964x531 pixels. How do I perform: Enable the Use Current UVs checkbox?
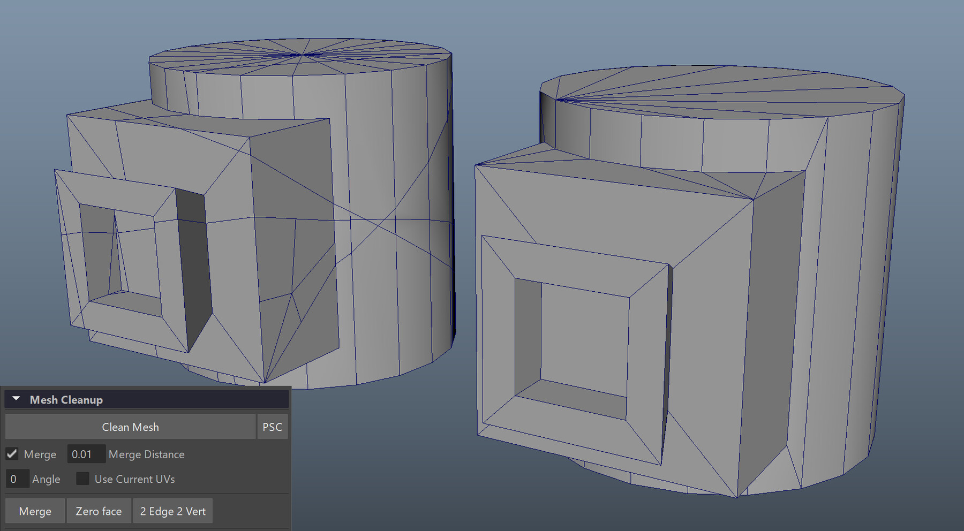coord(83,479)
